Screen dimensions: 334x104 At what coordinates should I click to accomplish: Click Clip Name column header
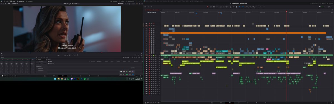pos(50,62)
